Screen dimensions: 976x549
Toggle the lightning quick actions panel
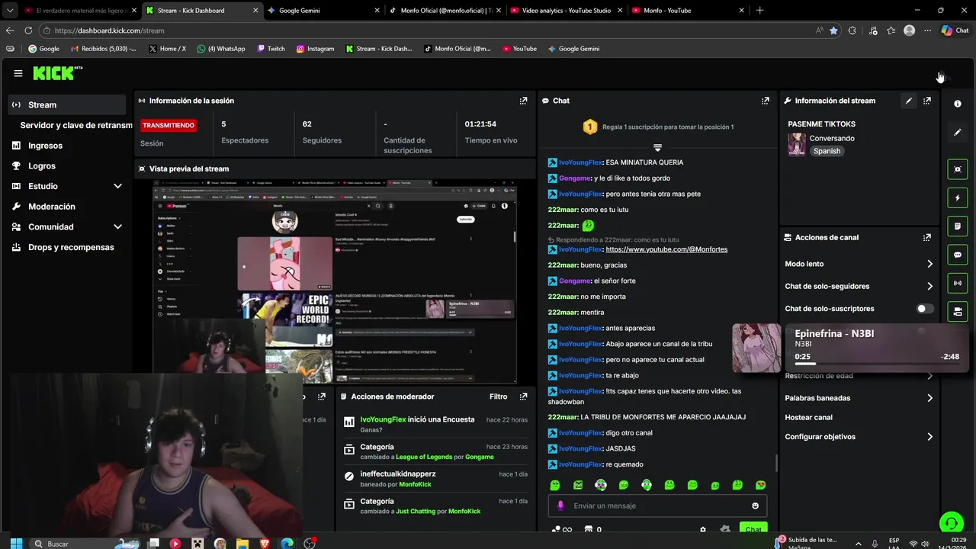[958, 198]
